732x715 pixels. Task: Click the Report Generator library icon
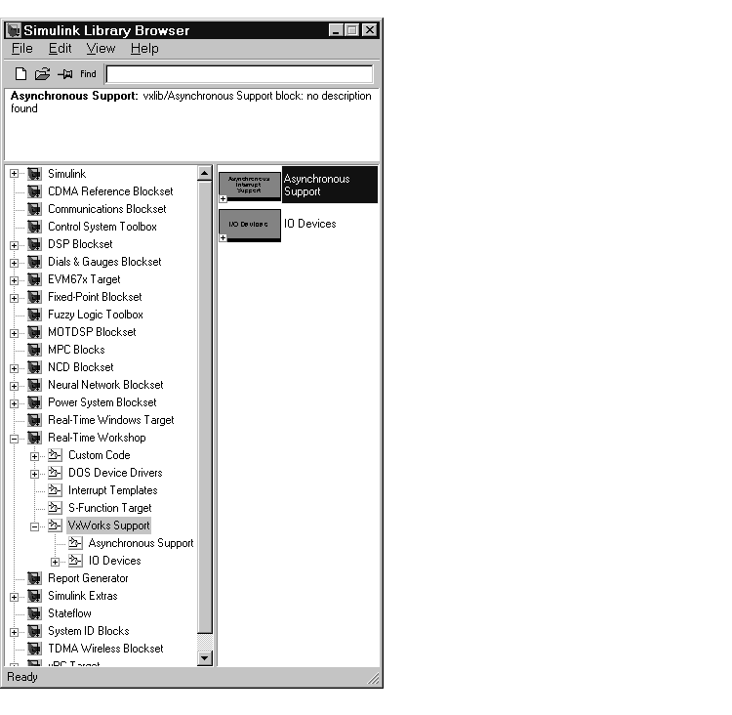pos(34,578)
